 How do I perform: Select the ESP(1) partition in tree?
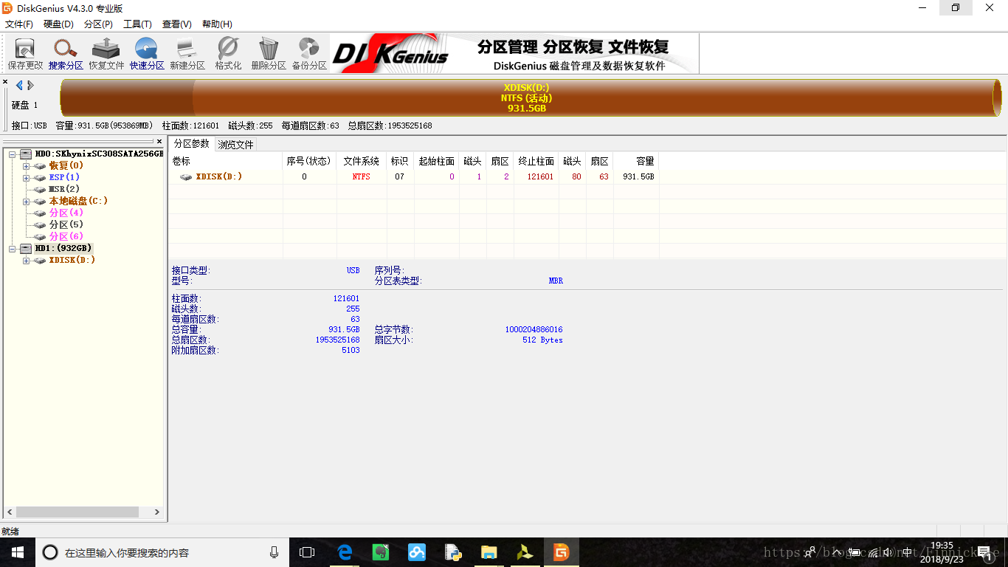point(64,177)
